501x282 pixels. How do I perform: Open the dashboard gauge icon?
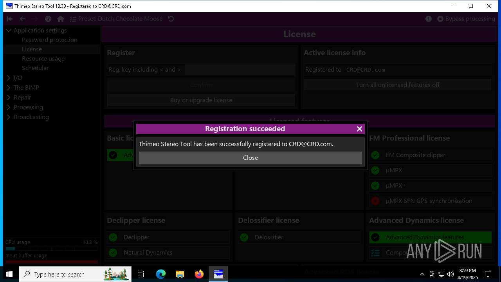tap(48, 19)
